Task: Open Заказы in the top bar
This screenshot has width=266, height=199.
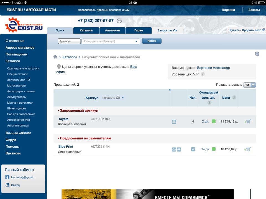Action: (254, 10)
